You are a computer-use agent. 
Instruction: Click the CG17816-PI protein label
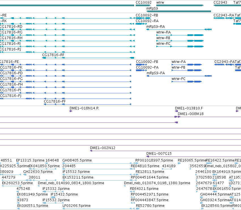coord(10,90)
